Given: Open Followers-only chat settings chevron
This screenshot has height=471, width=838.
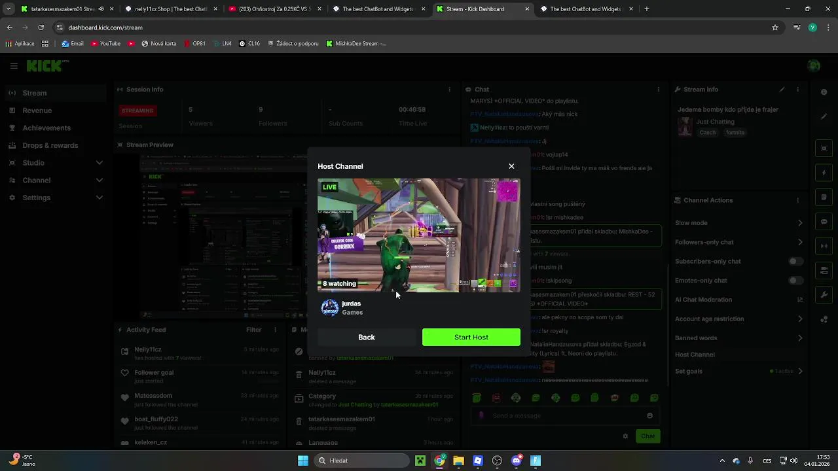Looking at the screenshot, I should [800, 242].
